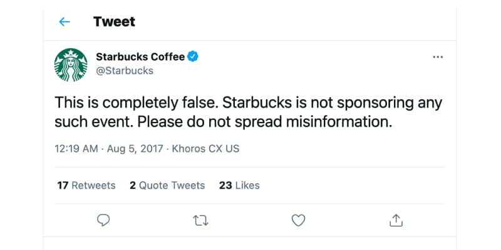Visit the @Starbucks handle link
This screenshot has height=250, width=501.
point(125,71)
